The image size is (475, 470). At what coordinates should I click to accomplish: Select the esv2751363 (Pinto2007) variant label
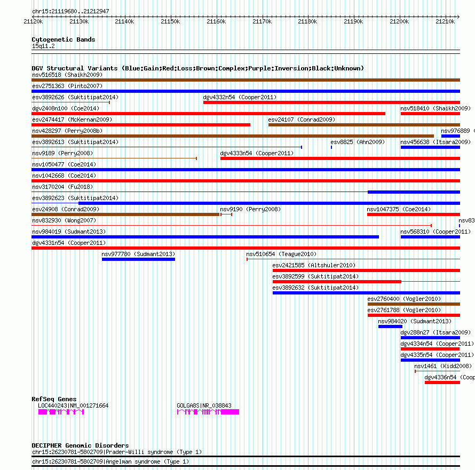click(x=67, y=86)
